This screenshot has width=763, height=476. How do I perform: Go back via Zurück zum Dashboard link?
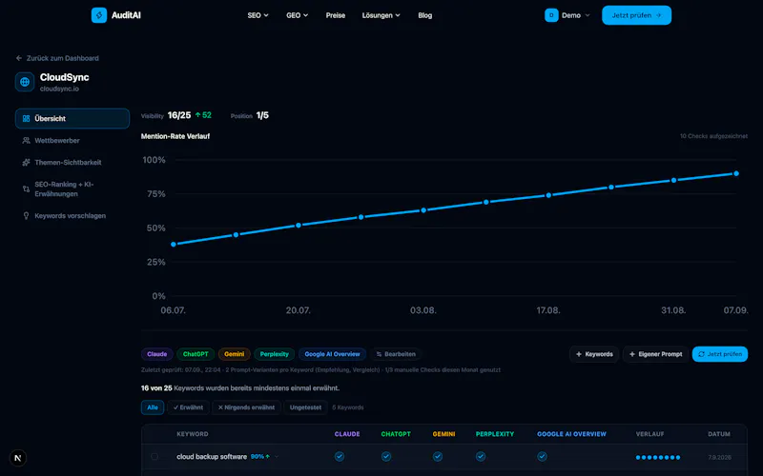(x=57, y=58)
